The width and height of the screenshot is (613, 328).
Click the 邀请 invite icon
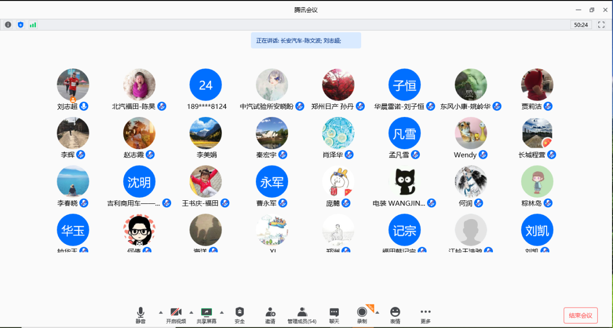point(270,312)
